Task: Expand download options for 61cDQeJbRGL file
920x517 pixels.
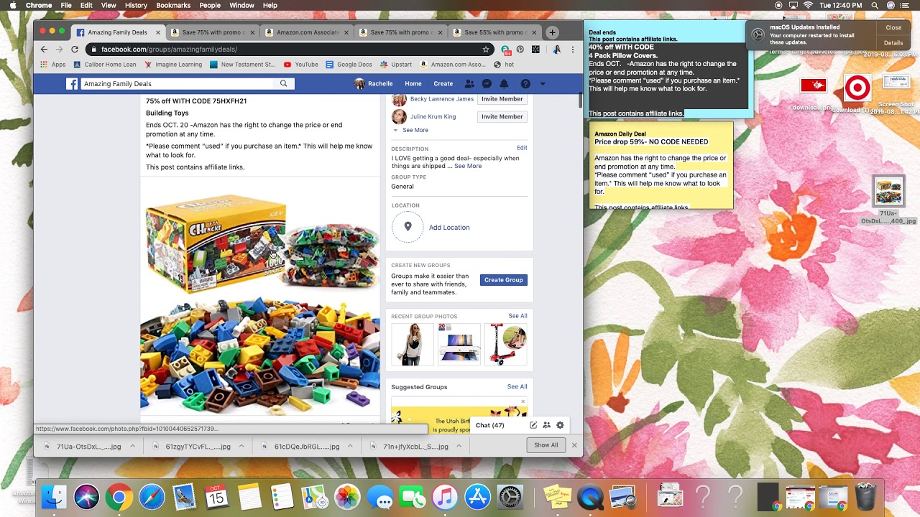Action: [x=350, y=446]
